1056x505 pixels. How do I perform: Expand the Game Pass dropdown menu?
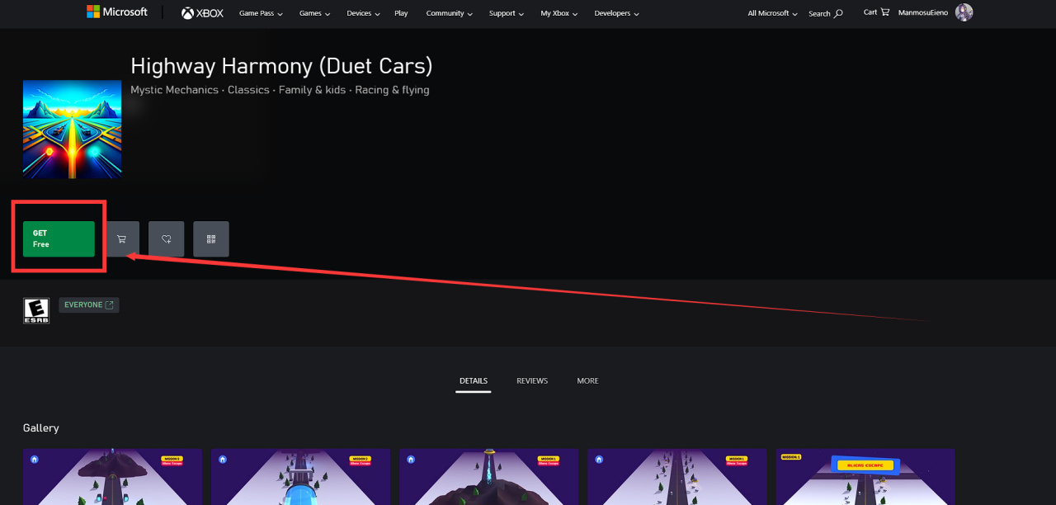pos(261,13)
